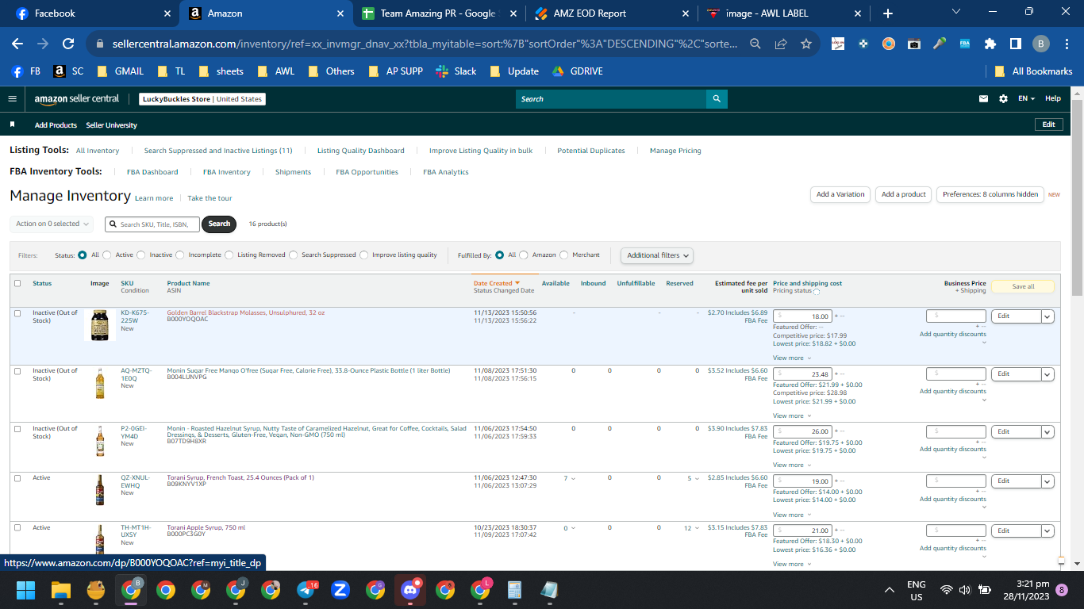This screenshot has width=1084, height=609.
Task: Open File Explorer from the taskbar
Action: [61, 590]
